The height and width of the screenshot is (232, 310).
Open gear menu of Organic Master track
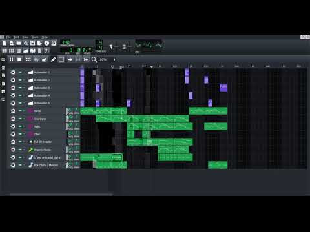click(13, 150)
